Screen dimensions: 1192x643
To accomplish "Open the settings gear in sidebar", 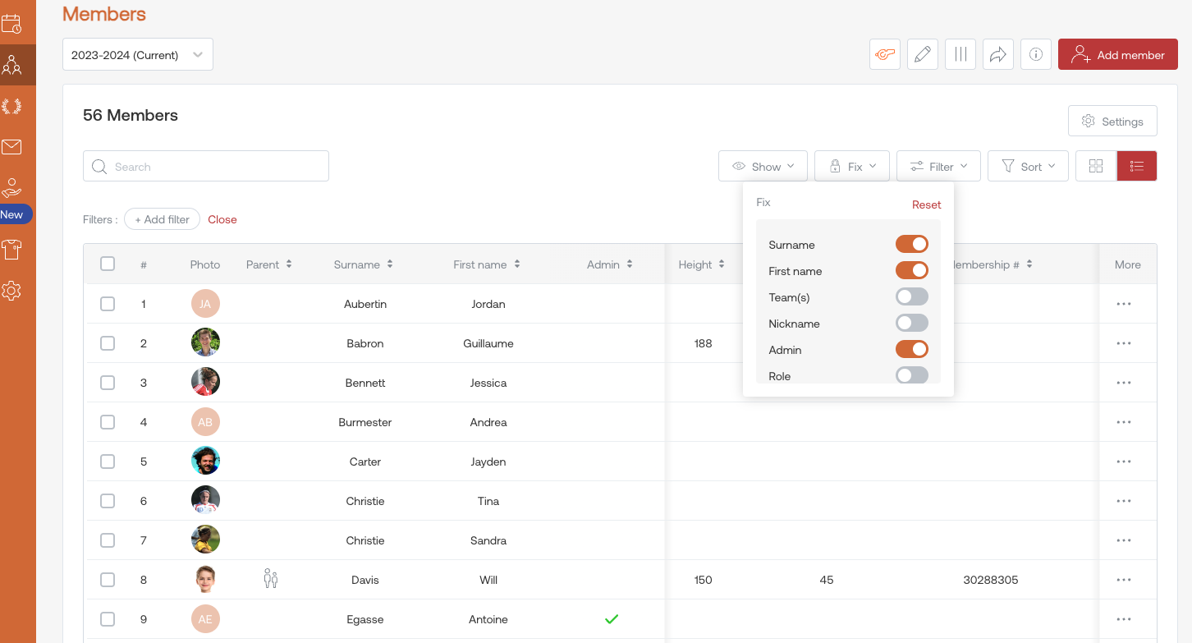I will click(11, 290).
